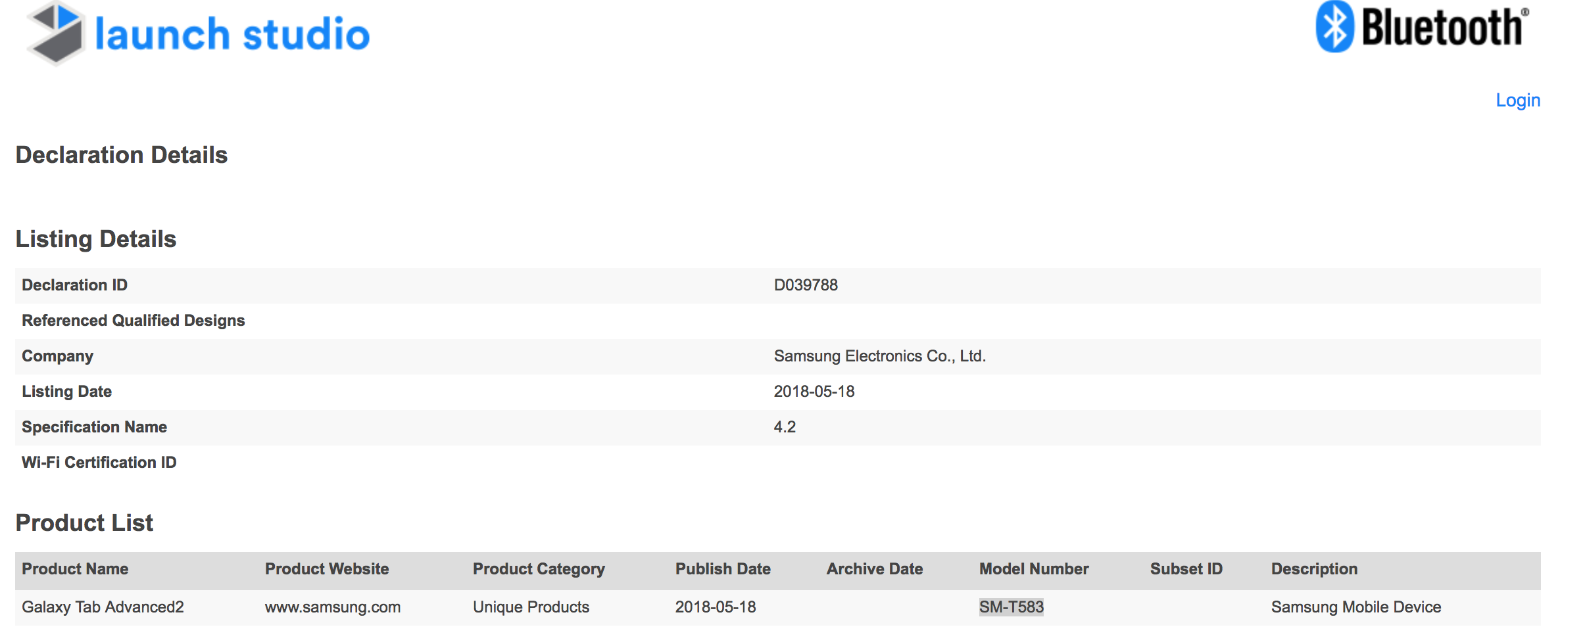Viewport: 1585px width, 644px height.
Task: Click the Bluetooth logo icon
Action: click(x=1334, y=27)
